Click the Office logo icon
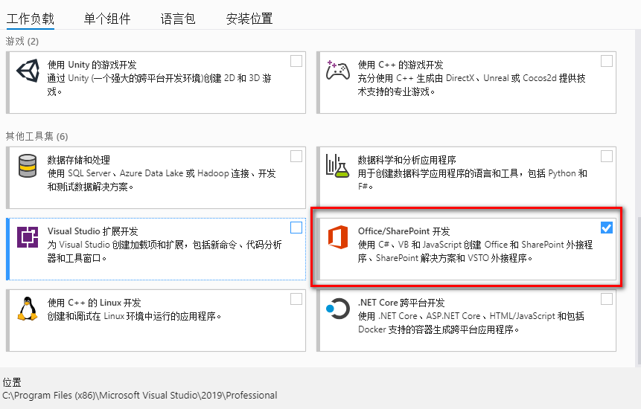The image size is (641, 409). pos(338,237)
